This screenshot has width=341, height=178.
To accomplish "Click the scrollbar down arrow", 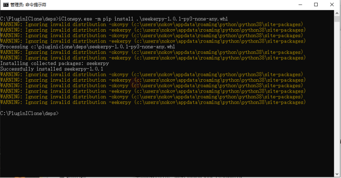I will 337,174.
